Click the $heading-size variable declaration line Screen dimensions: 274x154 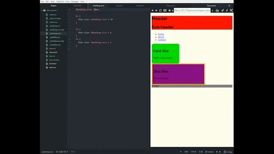[87, 9]
